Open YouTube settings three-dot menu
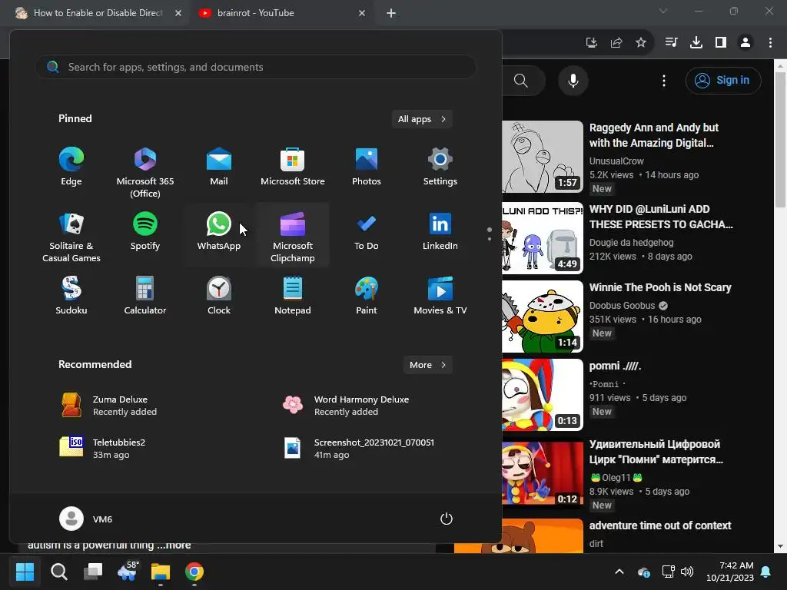 (x=664, y=81)
